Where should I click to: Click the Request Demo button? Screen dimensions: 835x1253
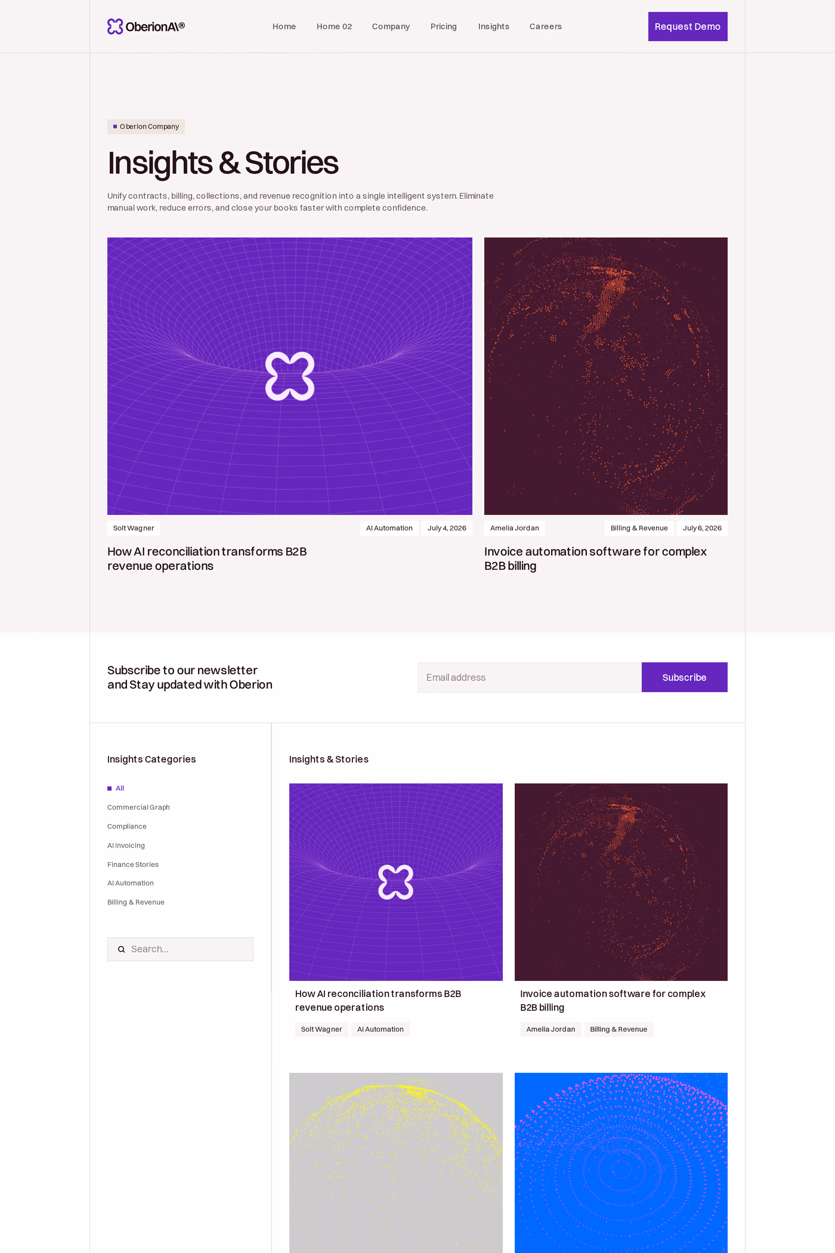[x=688, y=26]
